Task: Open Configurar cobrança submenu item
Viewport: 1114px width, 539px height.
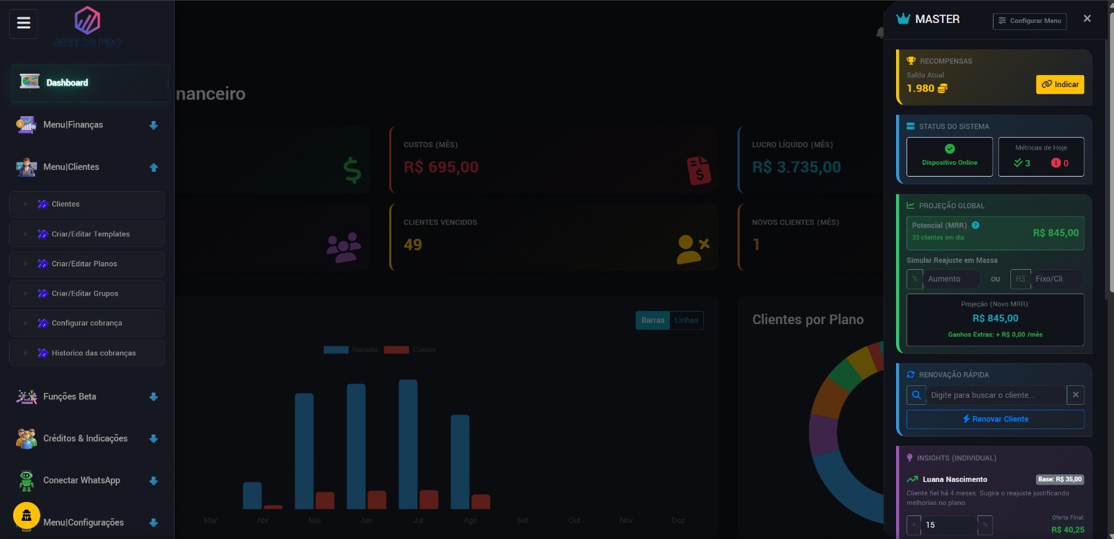Action: pyautogui.click(x=87, y=323)
